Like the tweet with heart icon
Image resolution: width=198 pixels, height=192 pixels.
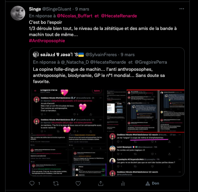pos(78,183)
